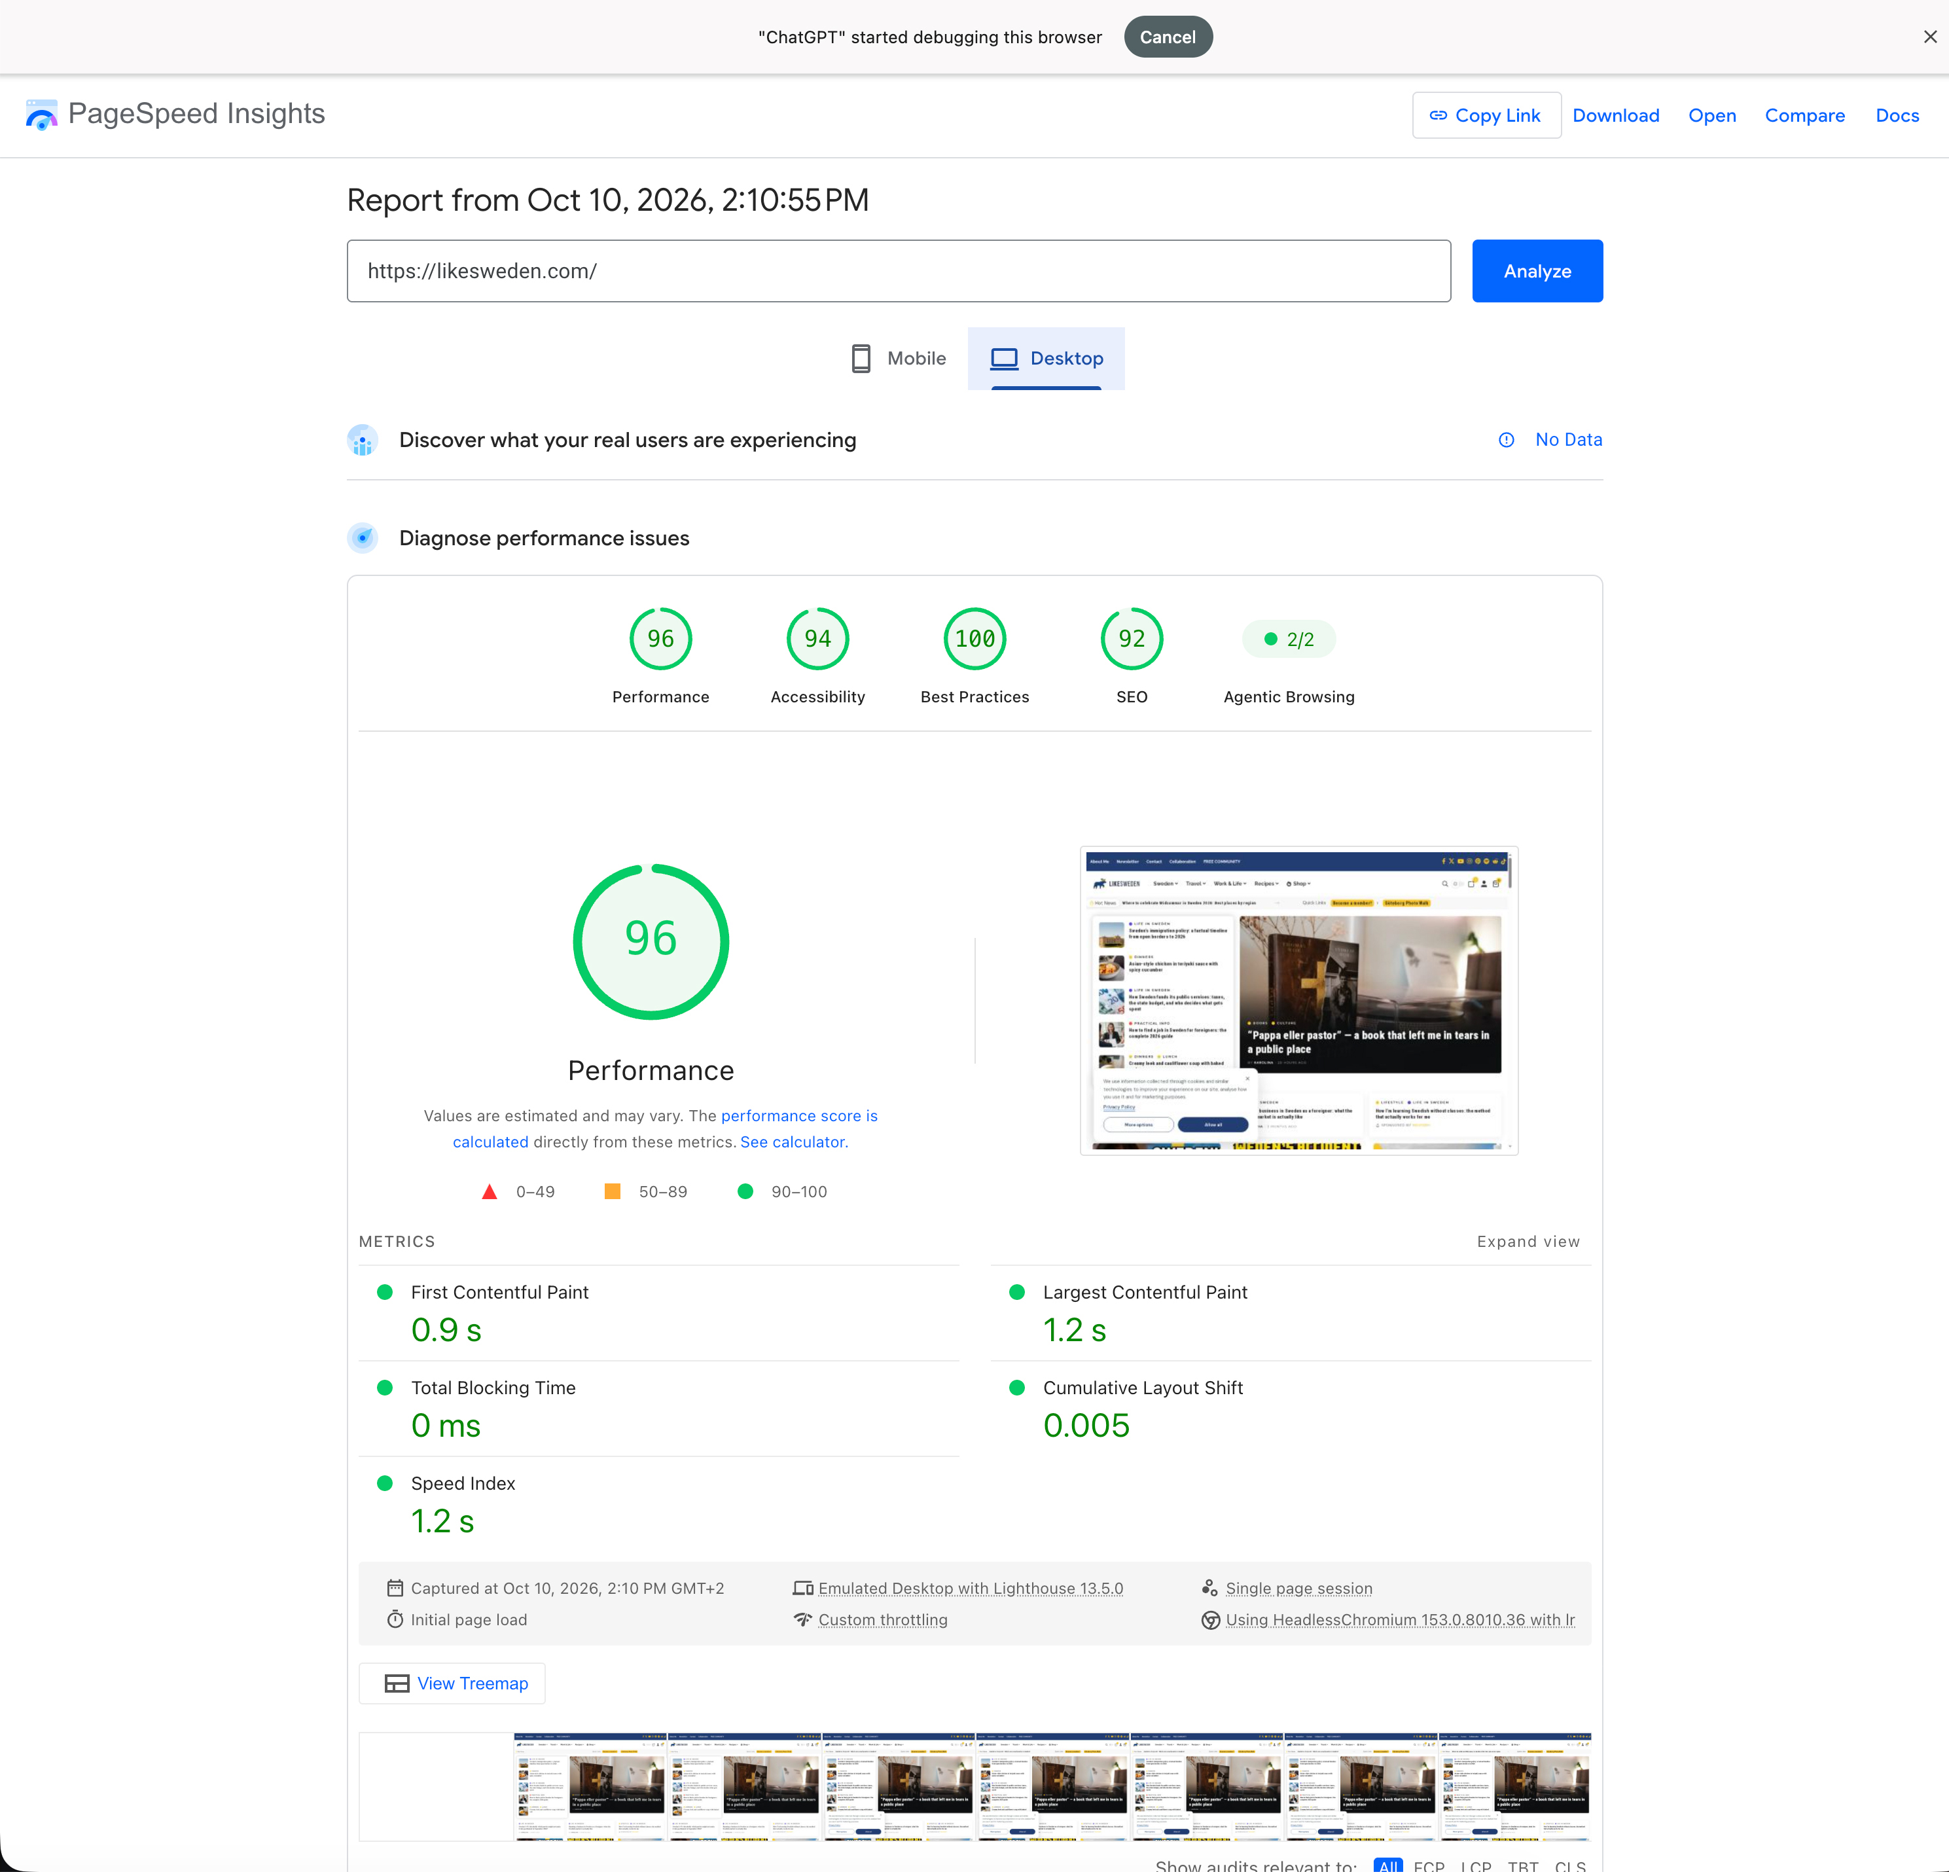Viewport: 1949px width, 1872px height.
Task: Click the info icon beside No Data
Action: 1507,440
